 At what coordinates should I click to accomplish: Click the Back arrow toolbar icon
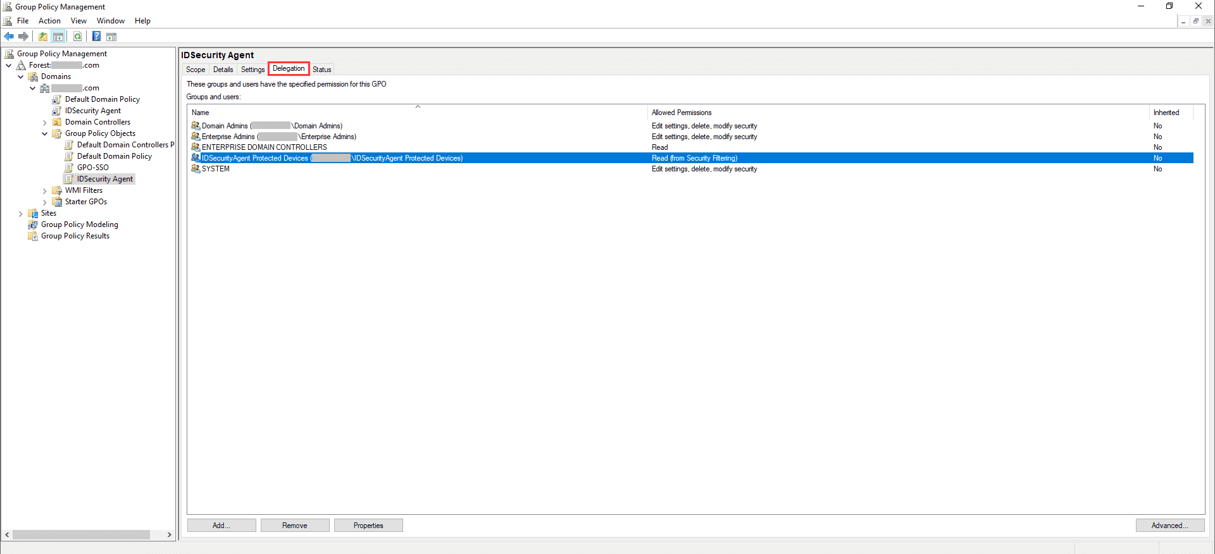[9, 37]
